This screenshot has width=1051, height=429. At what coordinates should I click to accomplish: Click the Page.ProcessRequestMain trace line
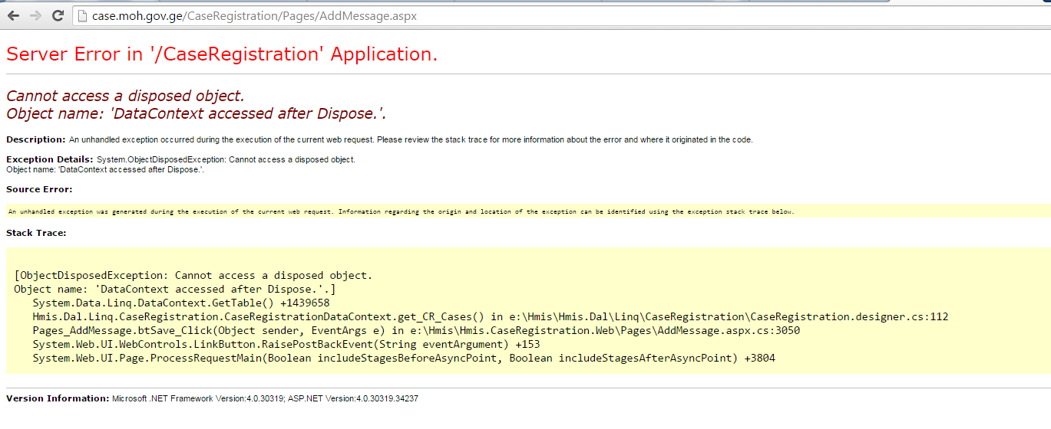[403, 358]
